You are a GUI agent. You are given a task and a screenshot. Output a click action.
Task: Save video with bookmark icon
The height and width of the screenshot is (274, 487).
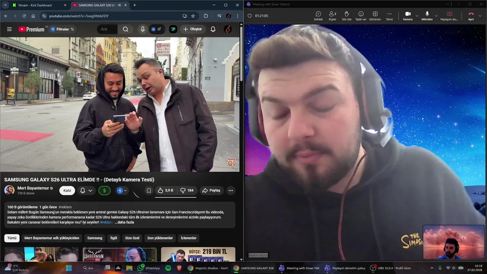(x=149, y=191)
